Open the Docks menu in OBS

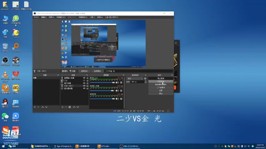(x=61, y=17)
